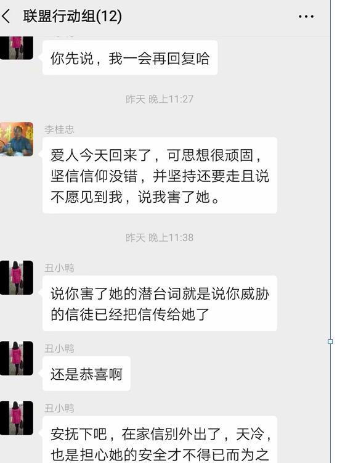Viewport: 345px width, 463px height.
Task: Select 李桂忠's message starting '爱人今天回来了'
Action: click(x=160, y=175)
